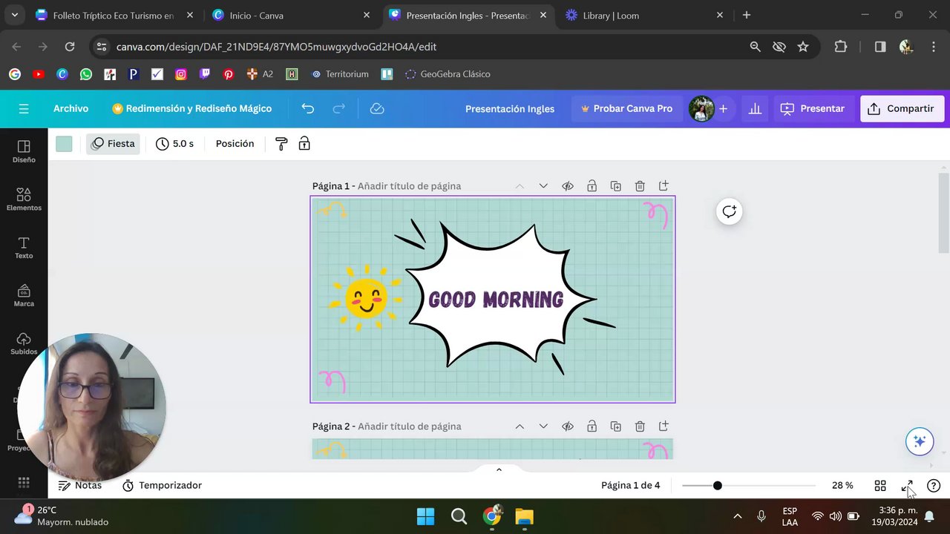The width and height of the screenshot is (950, 534).
Task: Open the Notas panel
Action: click(x=80, y=486)
